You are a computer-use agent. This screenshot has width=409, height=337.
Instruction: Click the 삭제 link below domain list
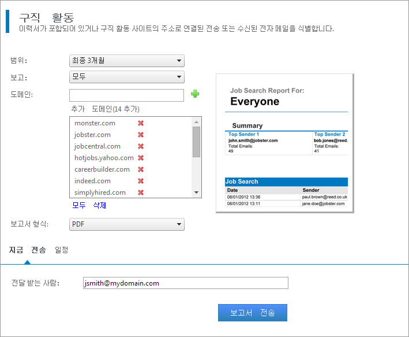(x=100, y=205)
